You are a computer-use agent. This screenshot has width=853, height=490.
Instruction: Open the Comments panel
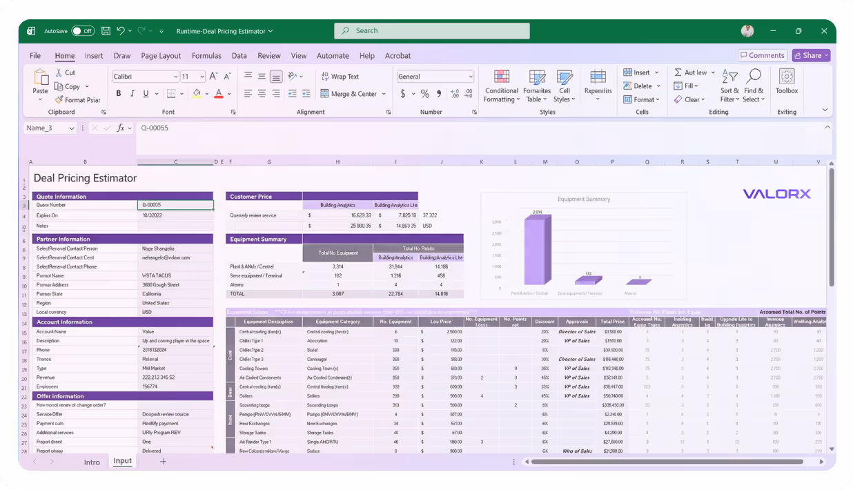(x=763, y=55)
